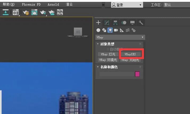Select the Systems gears category icon
The width and height of the screenshot is (190, 114).
click(134, 30)
